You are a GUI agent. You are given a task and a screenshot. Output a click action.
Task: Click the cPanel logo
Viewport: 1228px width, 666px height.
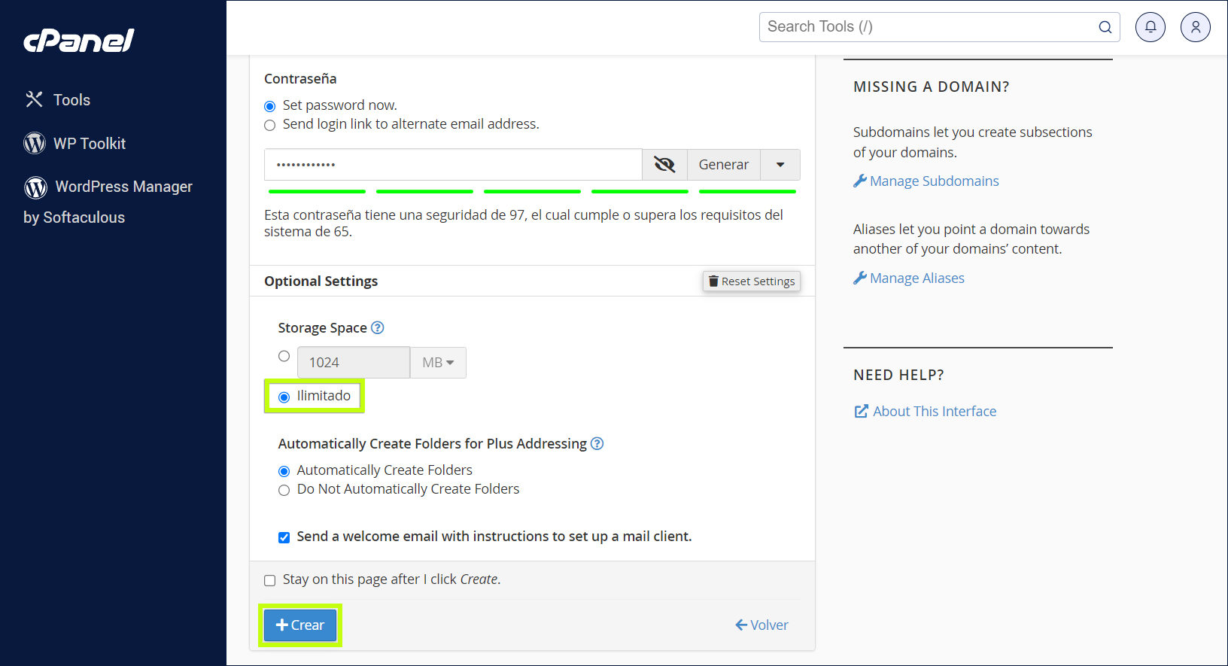(x=79, y=41)
